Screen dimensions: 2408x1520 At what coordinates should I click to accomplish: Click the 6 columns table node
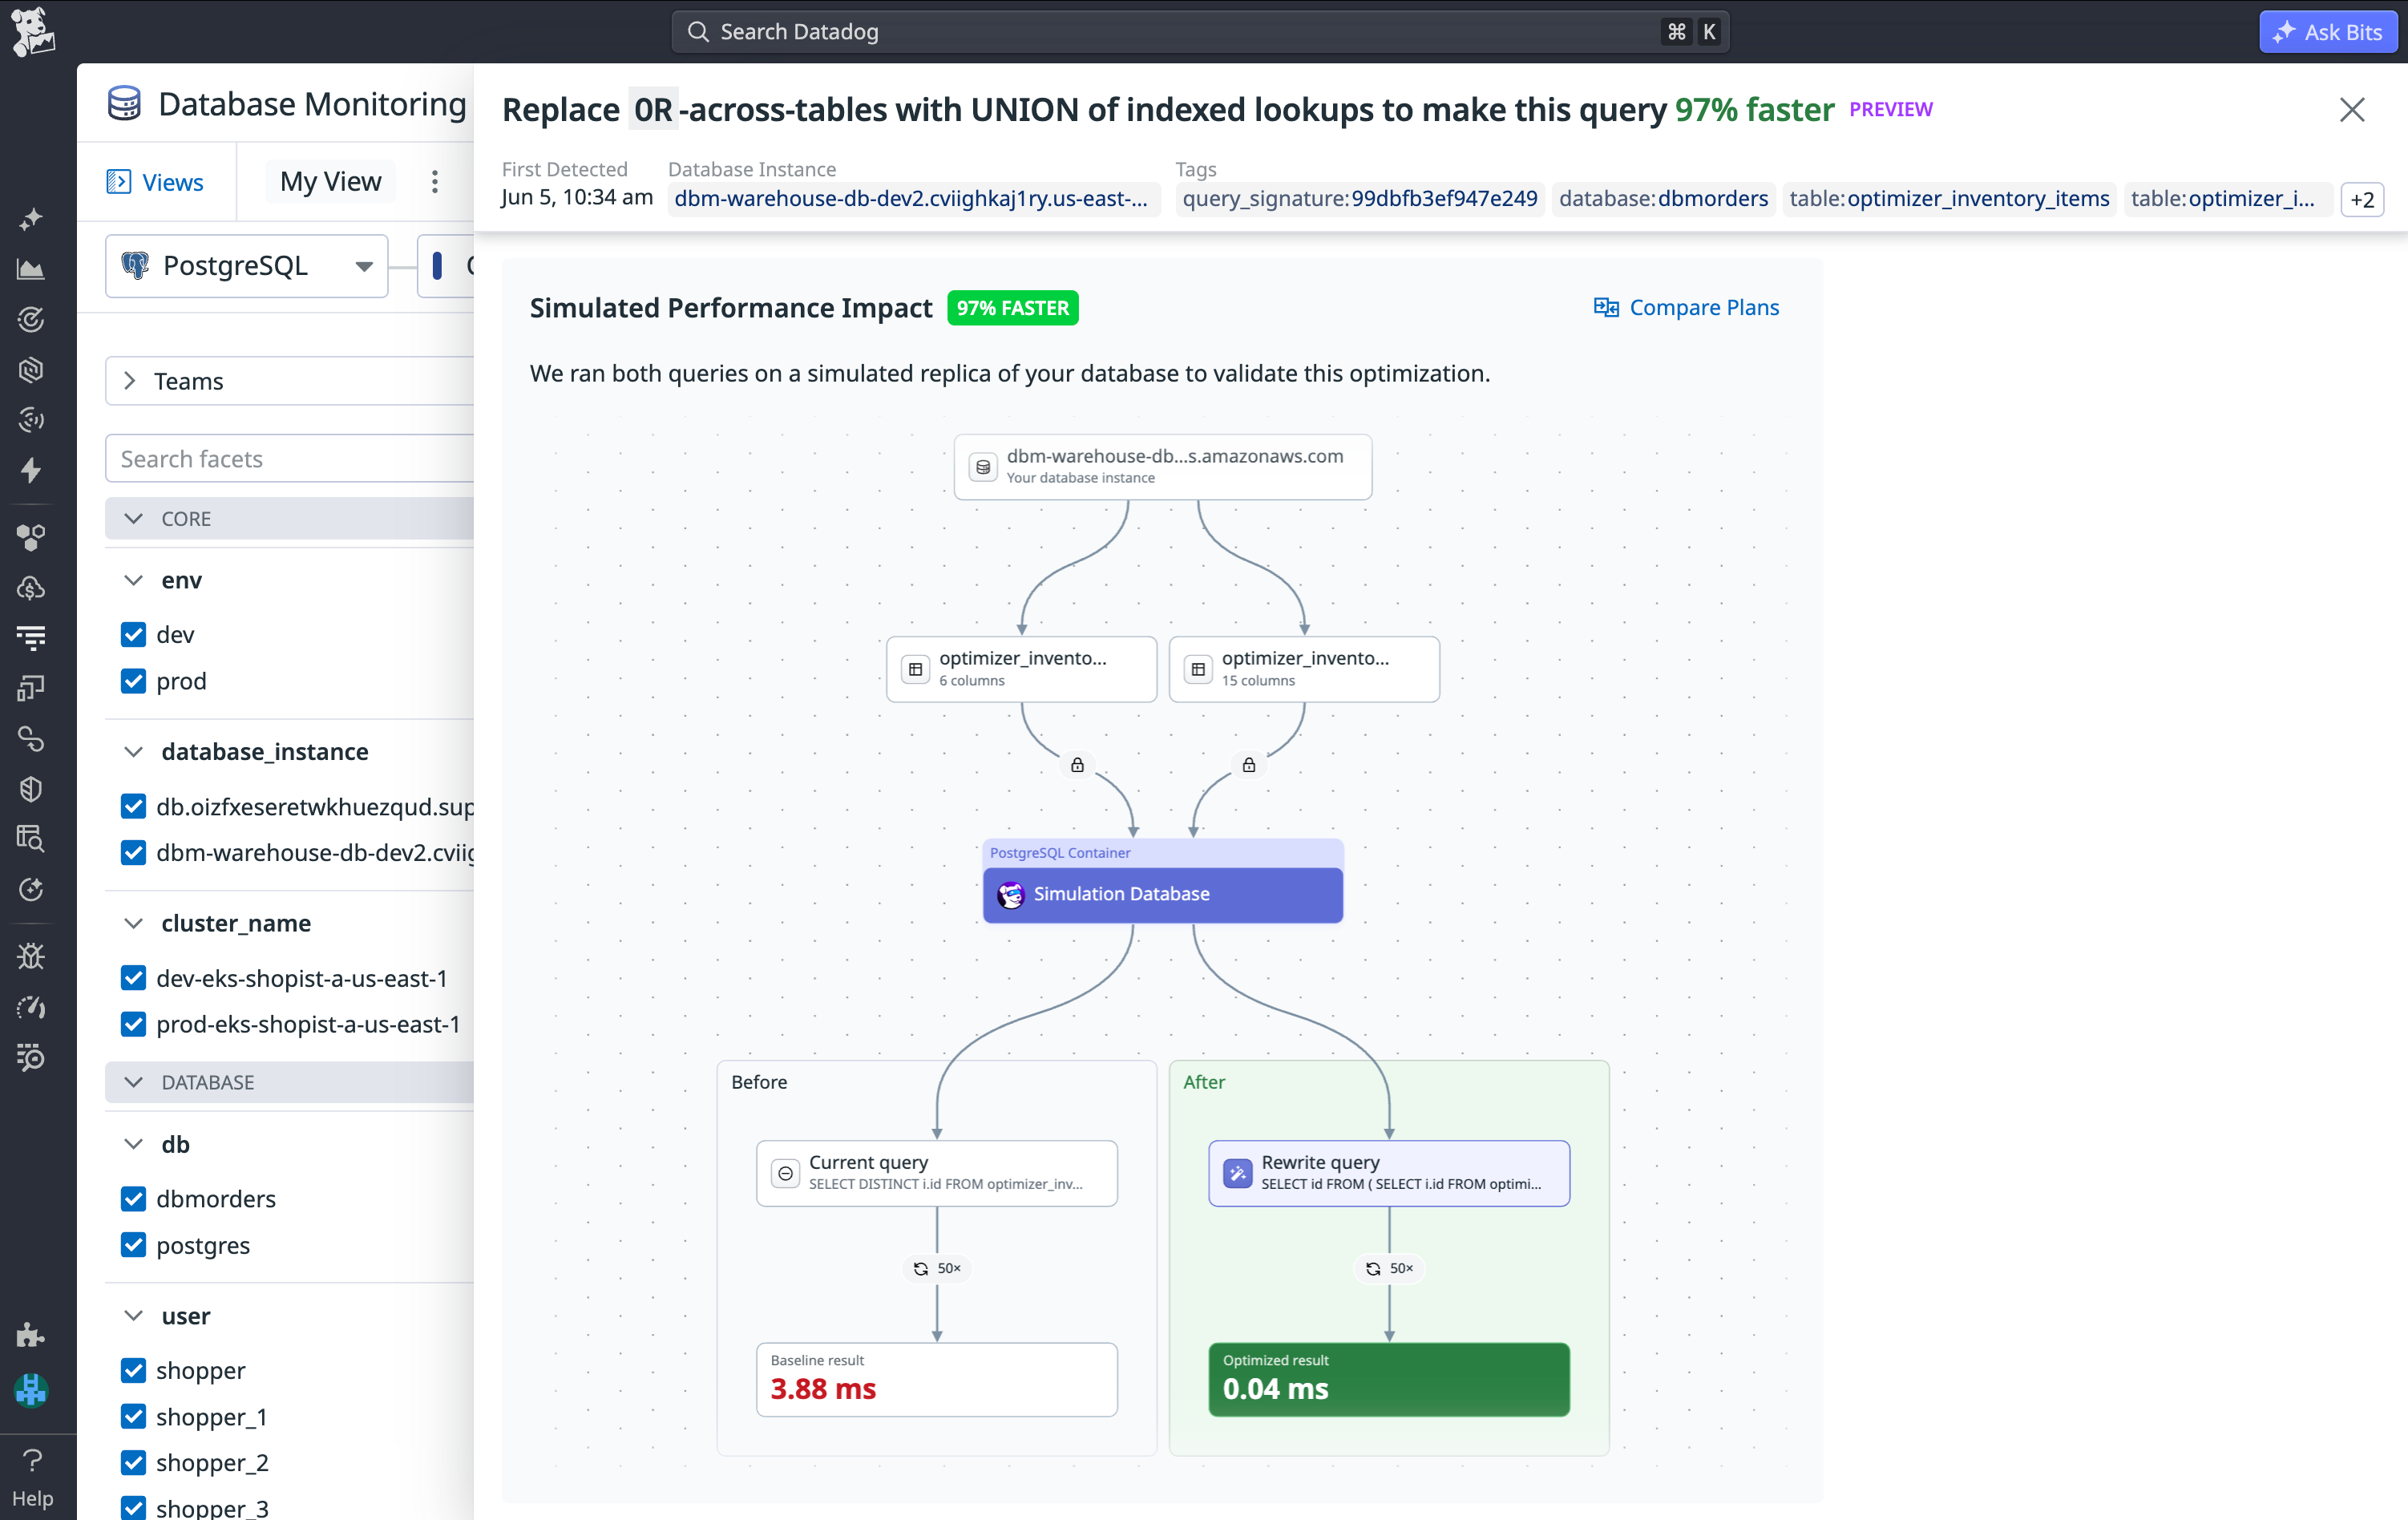1021,669
